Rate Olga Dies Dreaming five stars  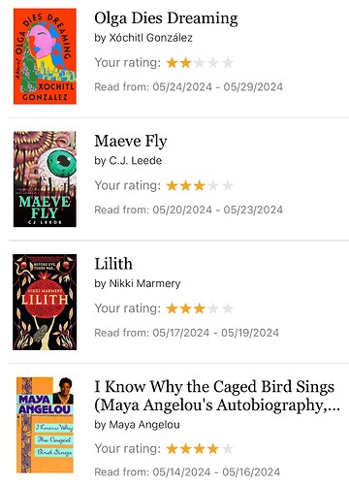point(227,62)
